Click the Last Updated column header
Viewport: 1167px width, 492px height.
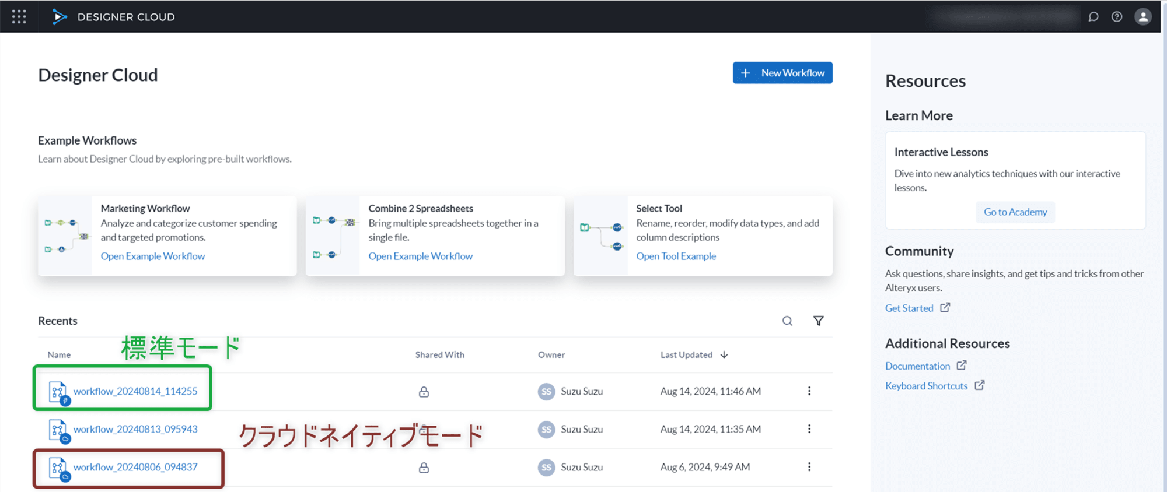pyautogui.click(x=686, y=354)
